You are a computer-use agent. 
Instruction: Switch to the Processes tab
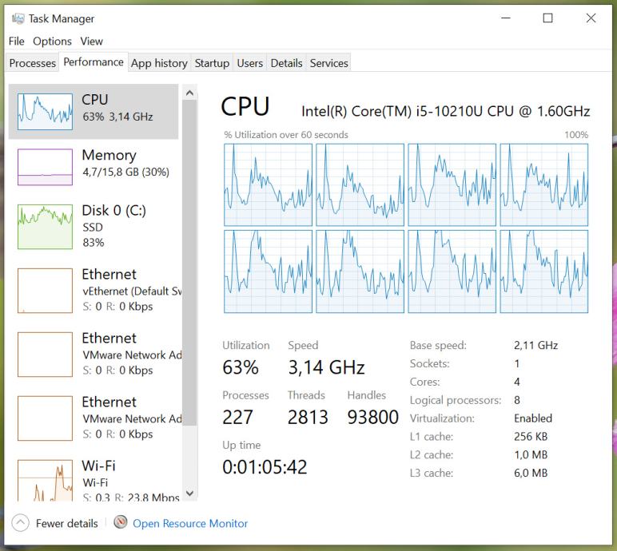pos(33,63)
